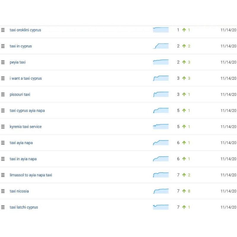This screenshot has width=237, height=237.
Task: Select the taxi cyprus ayia napa keyword
Action: (27, 111)
